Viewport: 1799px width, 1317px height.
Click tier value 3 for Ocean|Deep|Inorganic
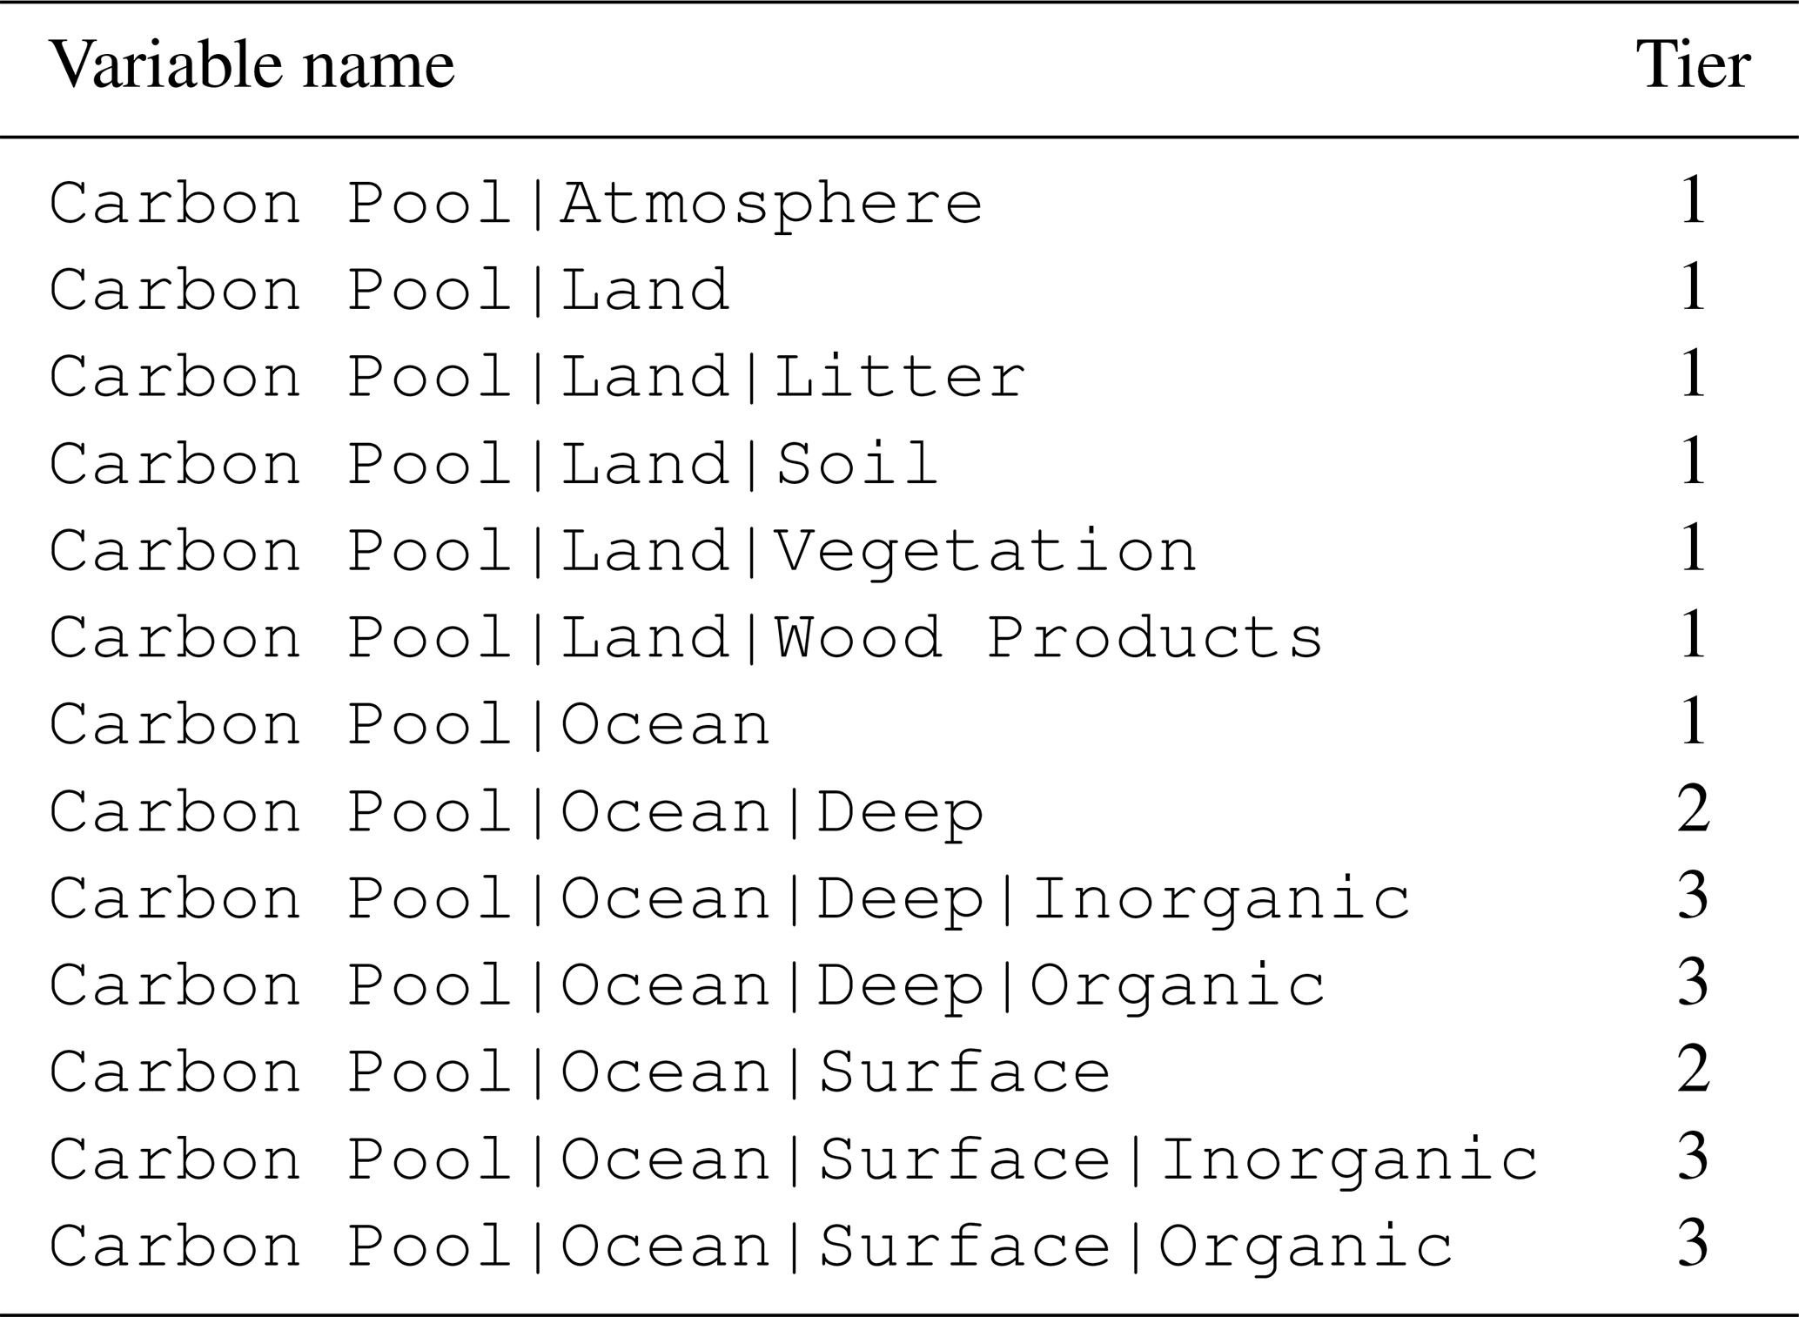click(1693, 897)
